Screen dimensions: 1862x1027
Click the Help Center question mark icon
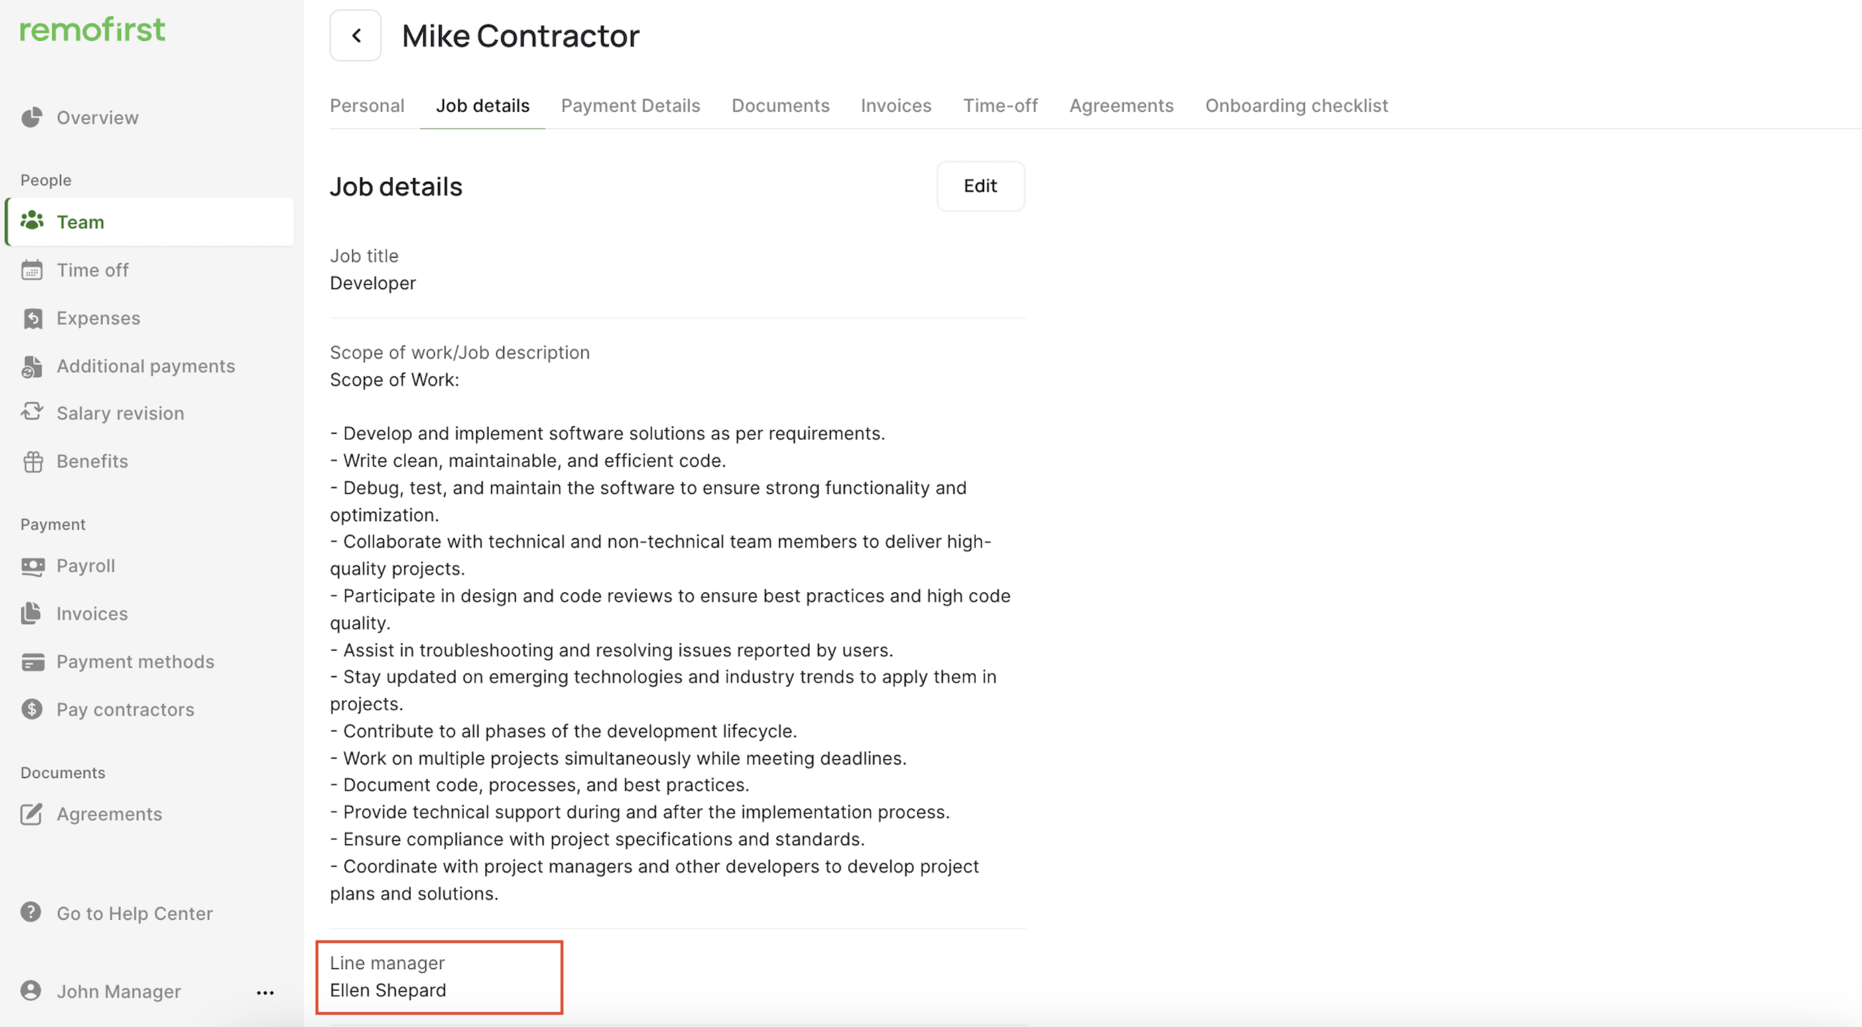click(x=30, y=912)
